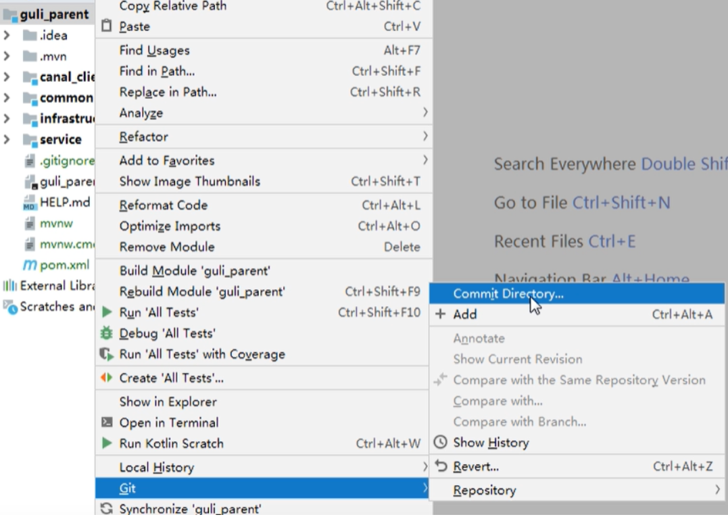
Task: Open the .gitignore file
Action: coord(70,161)
